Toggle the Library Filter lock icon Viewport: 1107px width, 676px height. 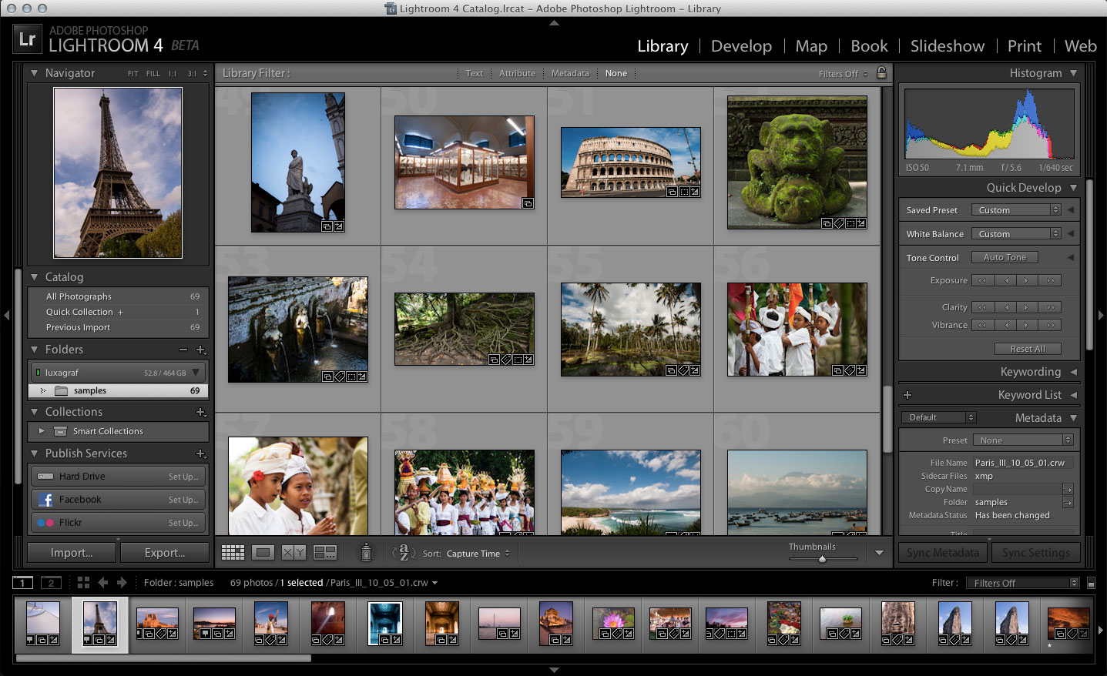tap(881, 73)
